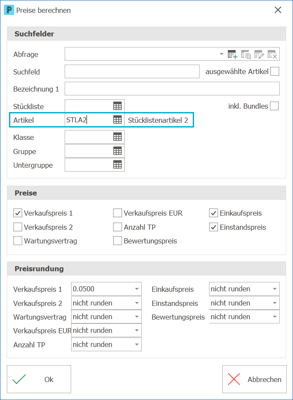
Task: Open the Gruppe lookup table icon
Action: tap(117, 151)
